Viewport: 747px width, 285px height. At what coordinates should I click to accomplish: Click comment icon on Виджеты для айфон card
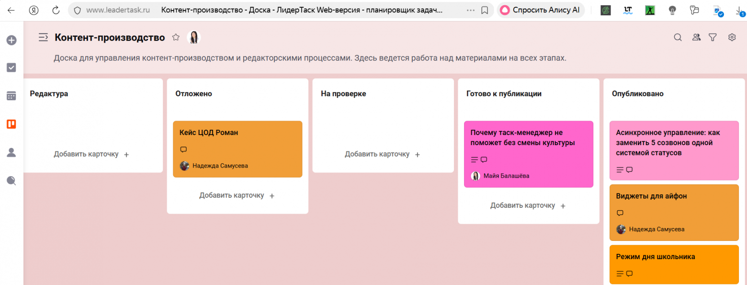pos(620,213)
